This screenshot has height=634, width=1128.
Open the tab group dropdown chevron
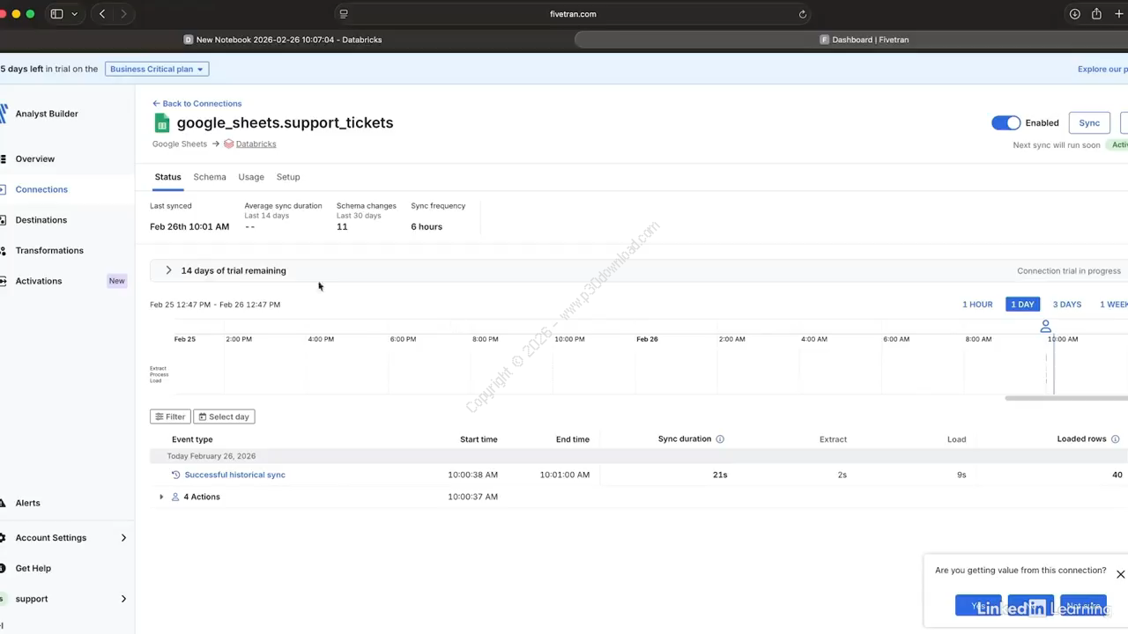click(74, 14)
